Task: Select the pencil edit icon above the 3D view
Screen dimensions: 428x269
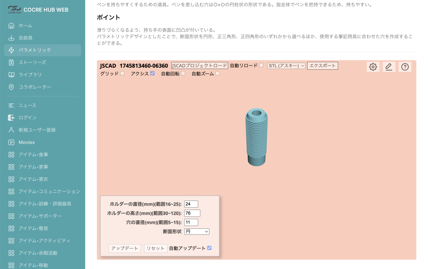Action: [389, 67]
